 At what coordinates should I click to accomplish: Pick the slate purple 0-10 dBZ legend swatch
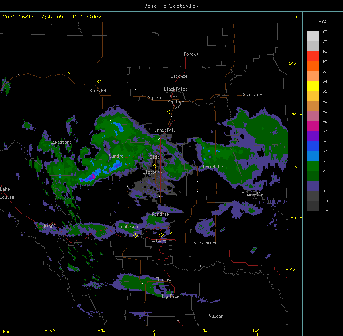(313, 186)
